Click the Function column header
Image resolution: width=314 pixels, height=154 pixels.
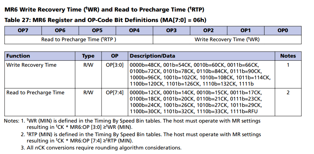pyautogui.click(x=18, y=56)
